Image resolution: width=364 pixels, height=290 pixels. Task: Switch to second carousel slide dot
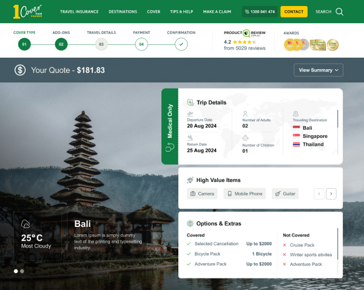tap(22, 271)
